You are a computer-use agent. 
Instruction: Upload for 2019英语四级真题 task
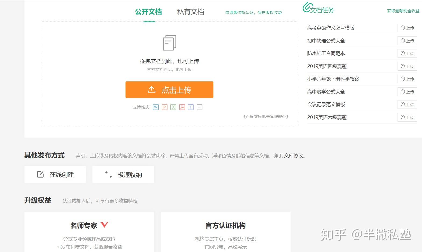coord(407,66)
